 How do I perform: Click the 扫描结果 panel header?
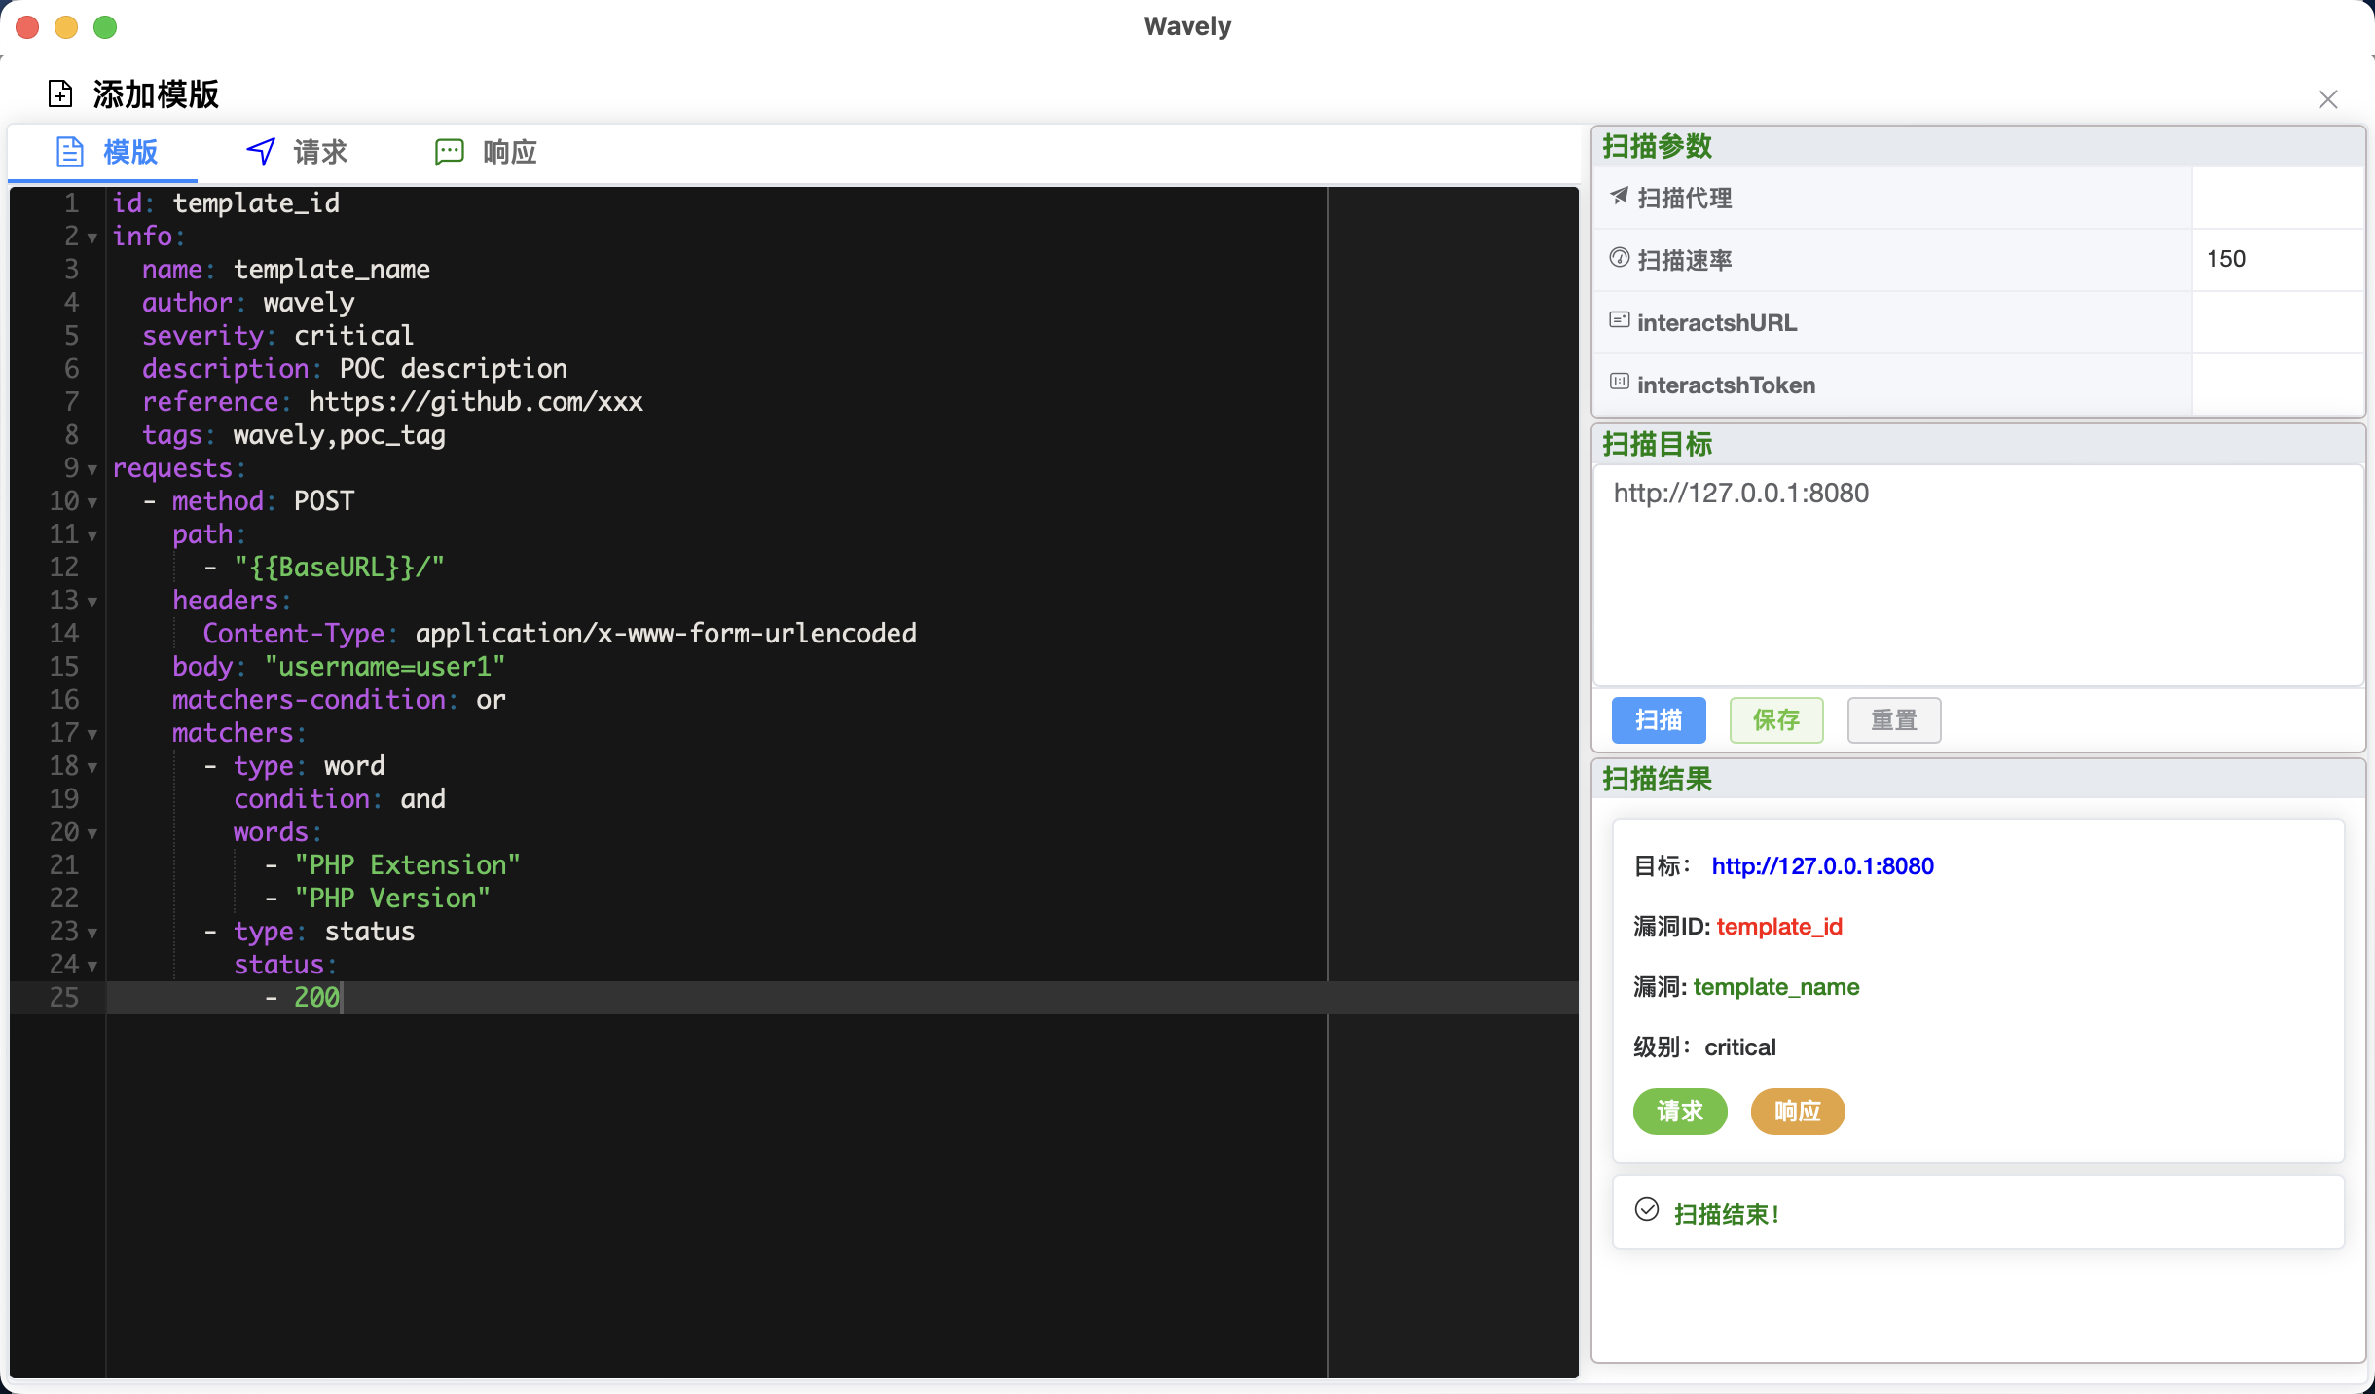pyautogui.click(x=1978, y=779)
